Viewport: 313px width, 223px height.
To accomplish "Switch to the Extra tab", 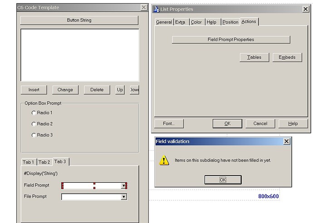I will 180,22.
